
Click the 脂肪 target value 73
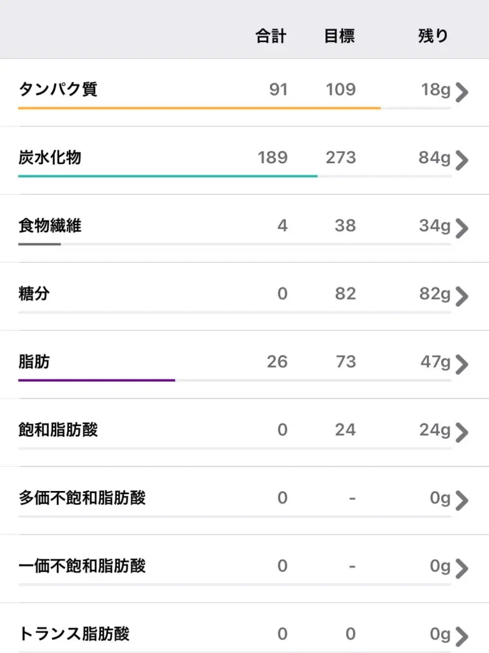345,362
